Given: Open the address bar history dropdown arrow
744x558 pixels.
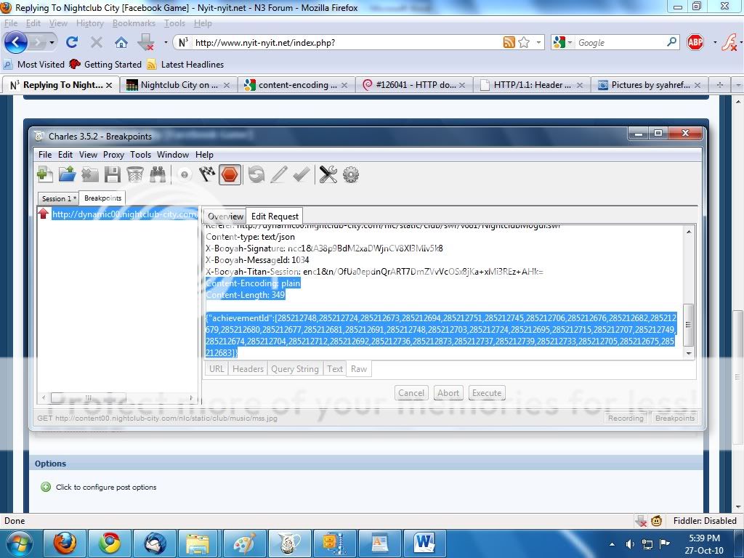Looking at the screenshot, I should coord(538,43).
